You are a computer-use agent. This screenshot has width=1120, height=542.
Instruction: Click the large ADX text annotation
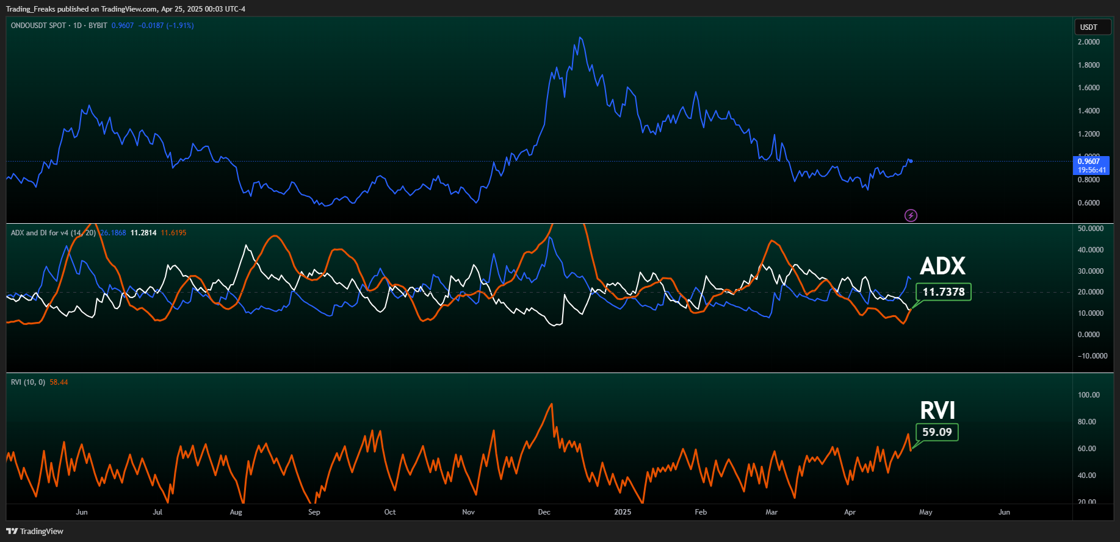[942, 266]
